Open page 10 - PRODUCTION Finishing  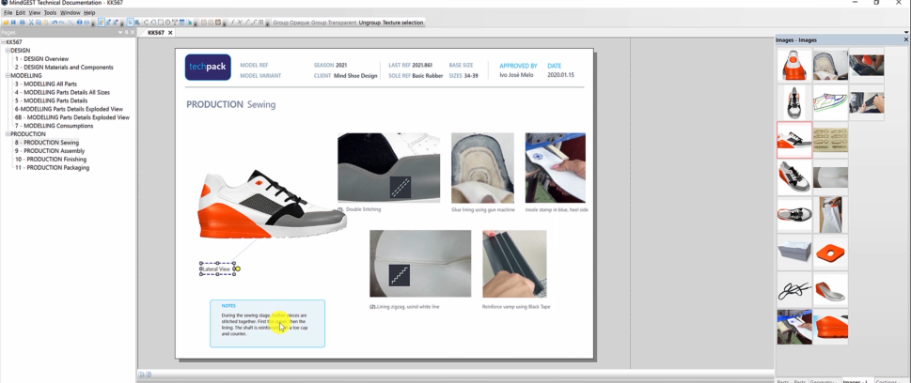click(51, 159)
